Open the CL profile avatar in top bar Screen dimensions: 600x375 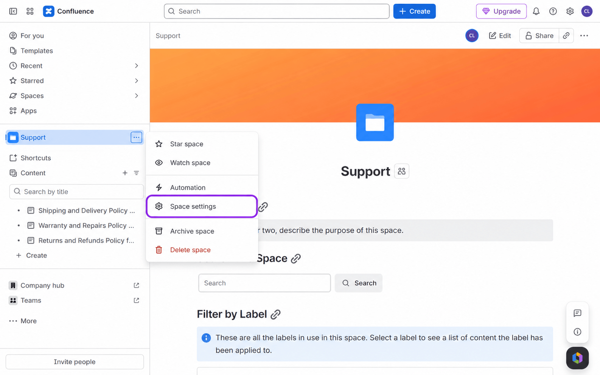click(587, 11)
